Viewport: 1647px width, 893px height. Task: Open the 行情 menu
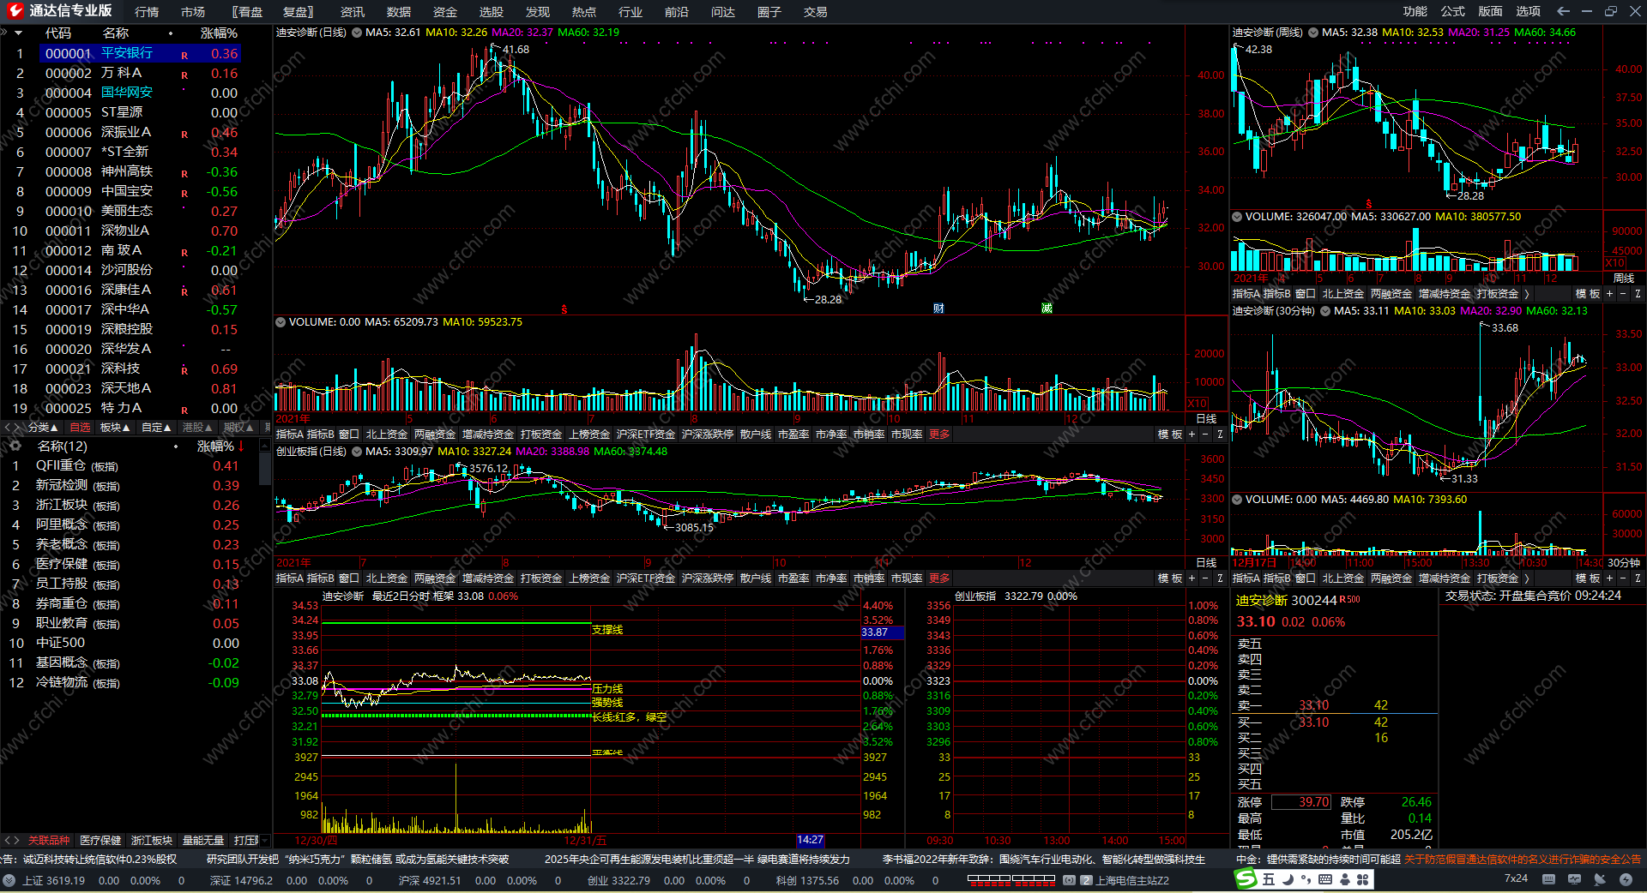[147, 12]
